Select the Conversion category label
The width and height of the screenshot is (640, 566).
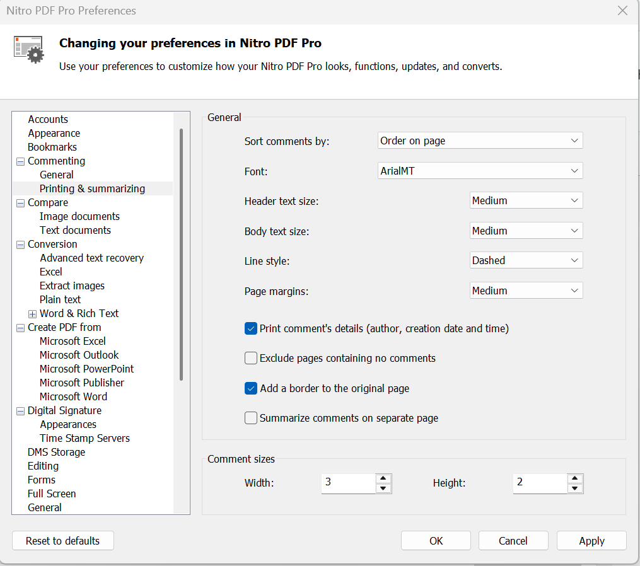click(52, 244)
